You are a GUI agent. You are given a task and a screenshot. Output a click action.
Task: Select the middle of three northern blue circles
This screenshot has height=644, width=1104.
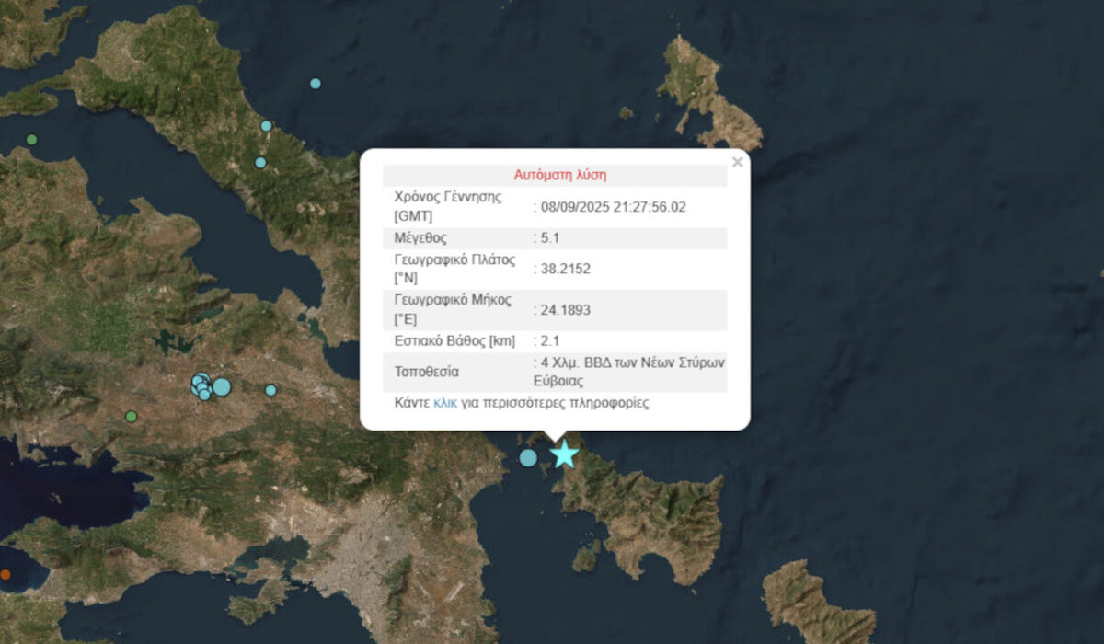point(266,126)
